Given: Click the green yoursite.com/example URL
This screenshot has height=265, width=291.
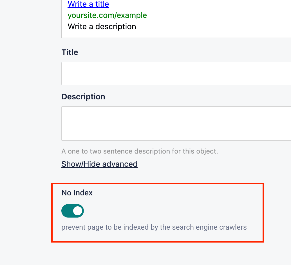Looking at the screenshot, I should 107,15.
